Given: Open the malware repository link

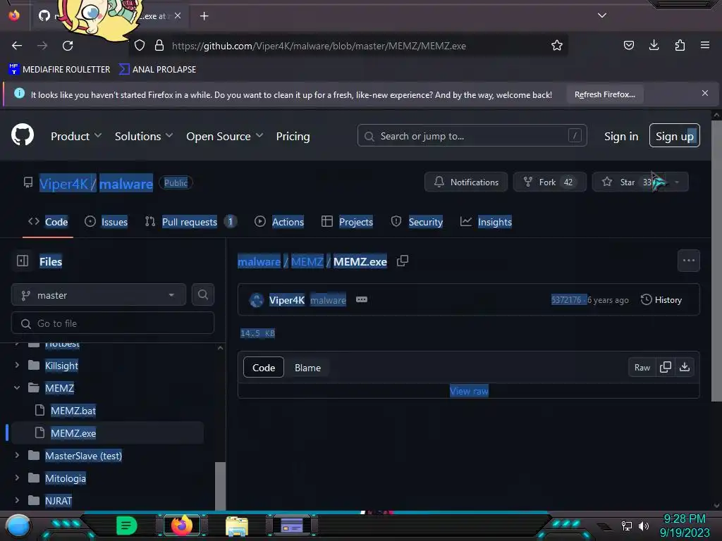Looking at the screenshot, I should click(x=126, y=184).
